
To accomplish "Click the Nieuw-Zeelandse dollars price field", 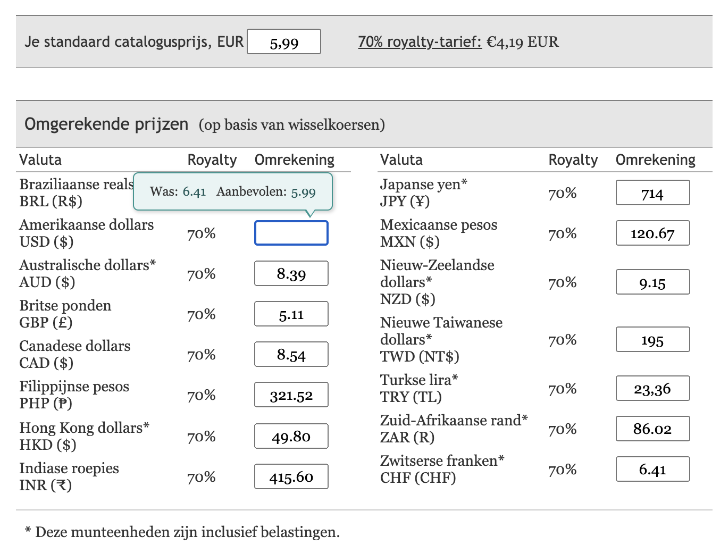I will coord(652,282).
